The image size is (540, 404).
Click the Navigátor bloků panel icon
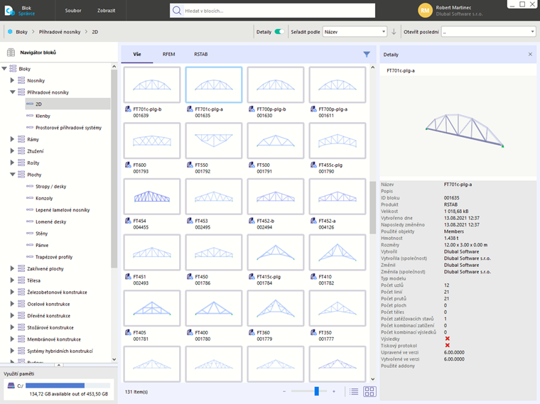tap(11, 53)
